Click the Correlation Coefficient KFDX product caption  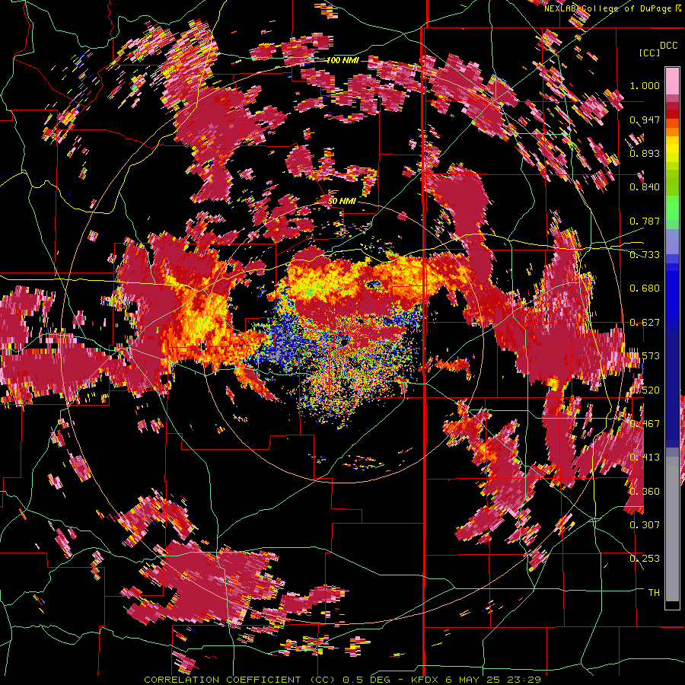(342, 680)
